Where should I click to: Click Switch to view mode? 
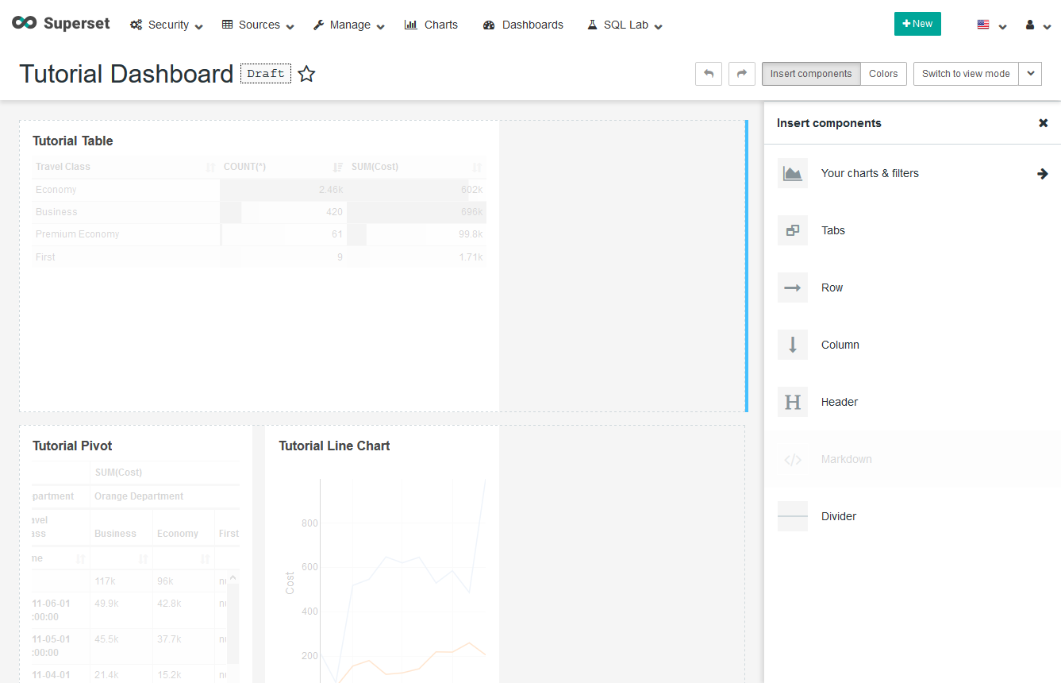pyautogui.click(x=965, y=74)
